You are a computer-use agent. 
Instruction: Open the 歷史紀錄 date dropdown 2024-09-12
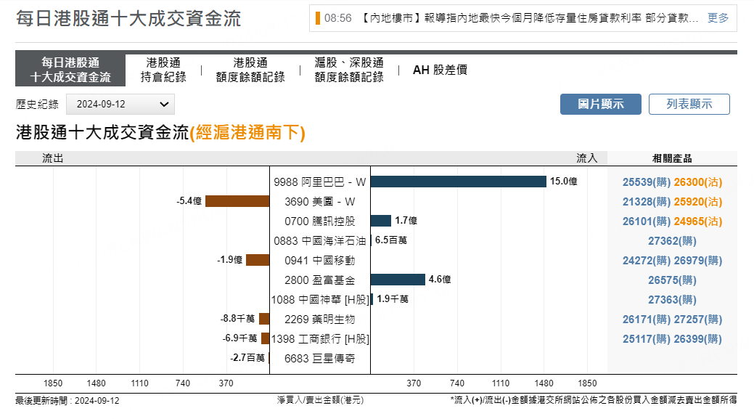pos(120,105)
